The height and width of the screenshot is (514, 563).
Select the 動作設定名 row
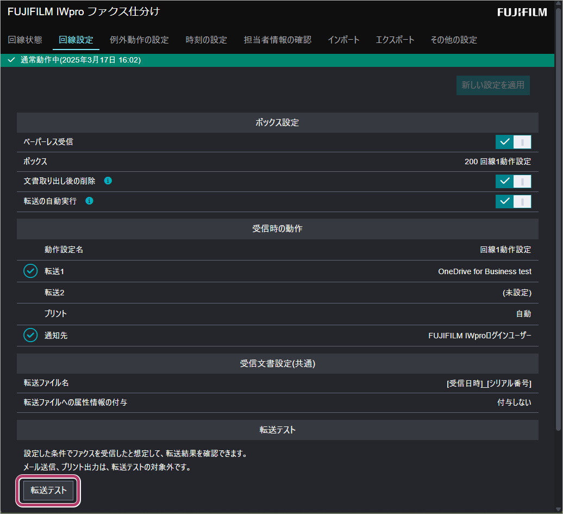pyautogui.click(x=278, y=250)
